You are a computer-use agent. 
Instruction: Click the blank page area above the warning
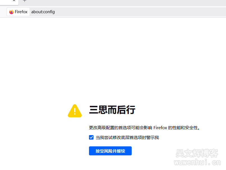(113, 58)
